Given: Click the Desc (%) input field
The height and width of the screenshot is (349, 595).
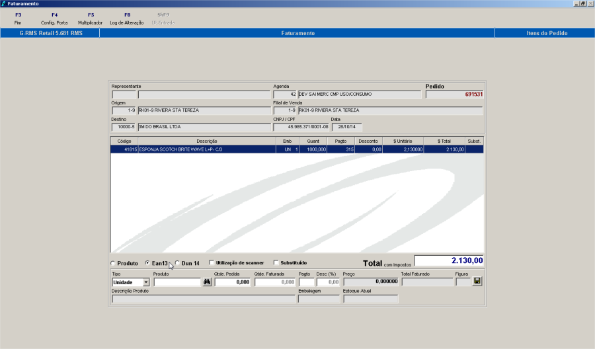Looking at the screenshot, I should coord(328,282).
